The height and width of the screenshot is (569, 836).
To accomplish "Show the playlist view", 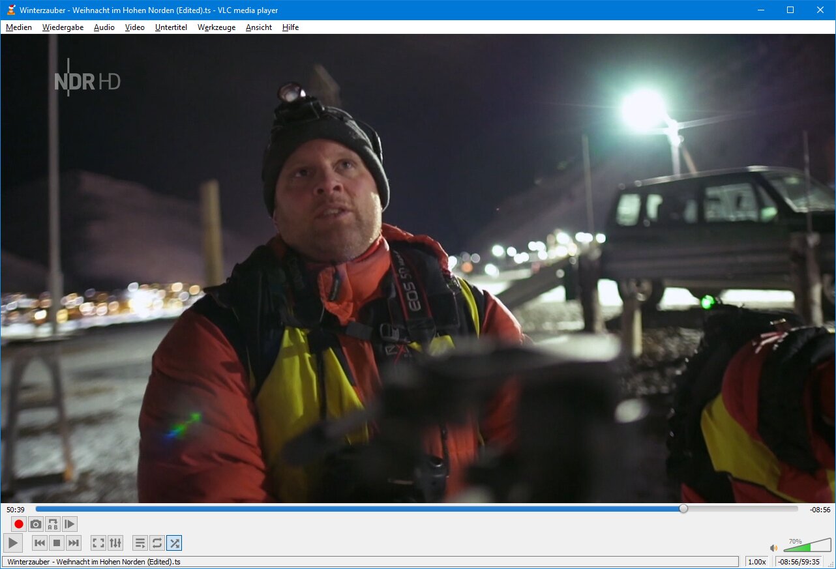I will point(140,543).
